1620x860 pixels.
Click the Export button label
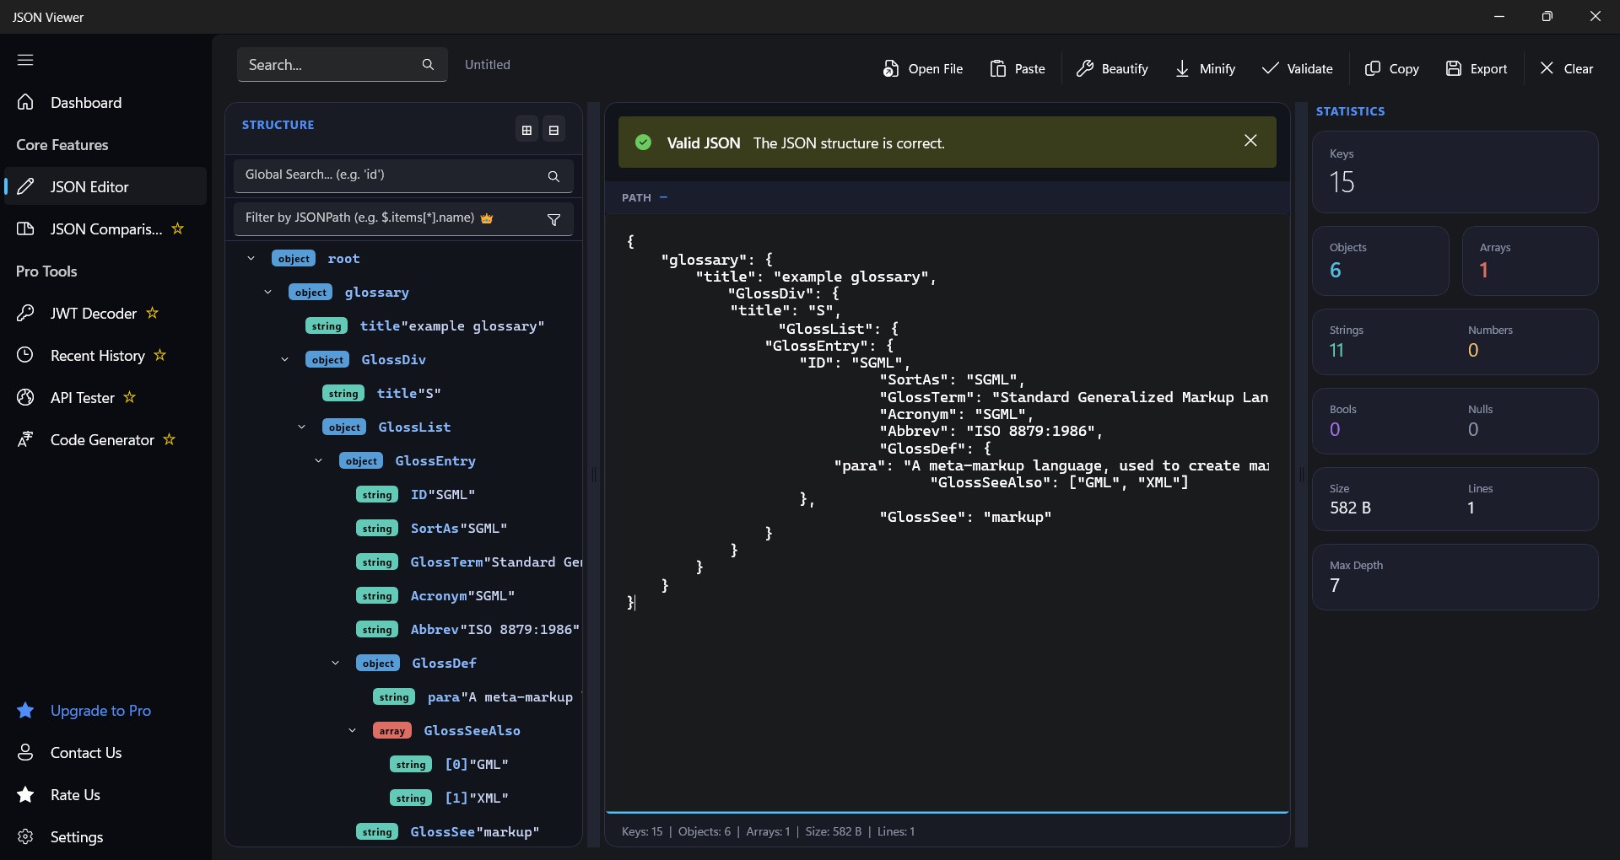[x=1488, y=69]
